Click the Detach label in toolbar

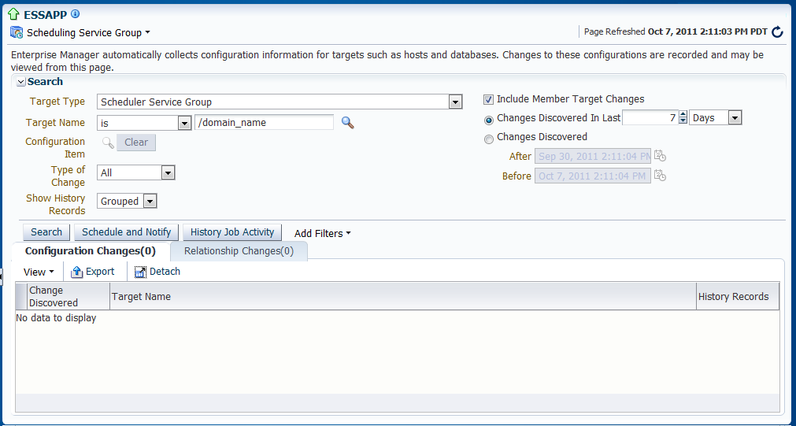[x=165, y=272]
